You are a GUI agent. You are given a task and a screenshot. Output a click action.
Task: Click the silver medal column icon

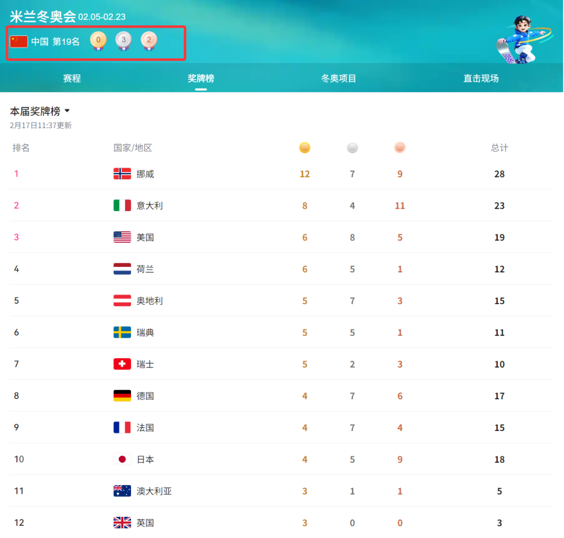pyautogui.click(x=352, y=148)
